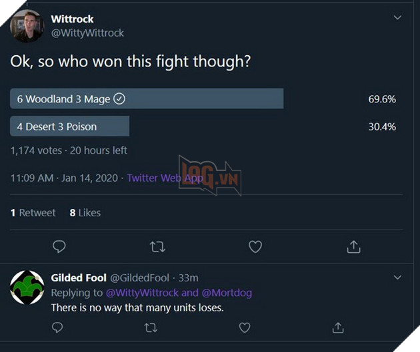The width and height of the screenshot is (420, 352).
Task: Open the tweet timestamp 11:09 AM Jan 14, 2020
Action: tap(64, 178)
